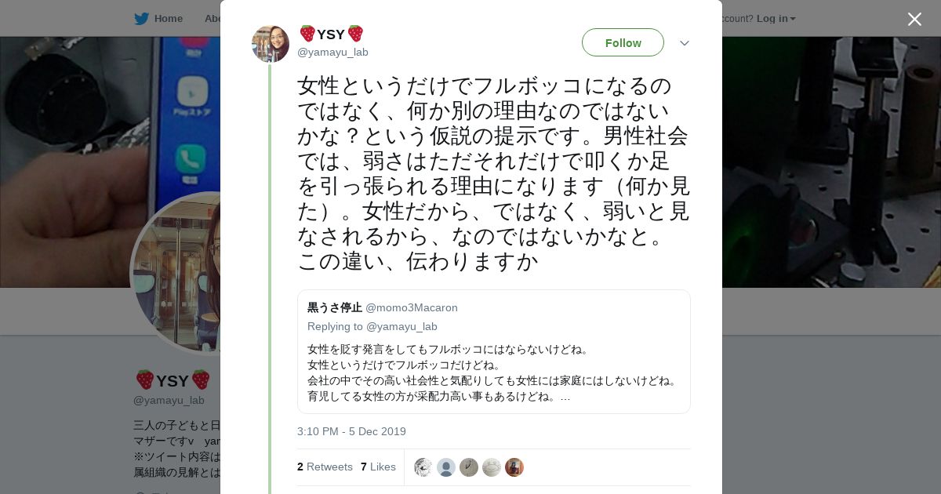View the 7 Likes list

(x=378, y=467)
